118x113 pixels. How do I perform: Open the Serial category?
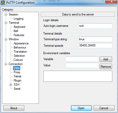[17, 89]
